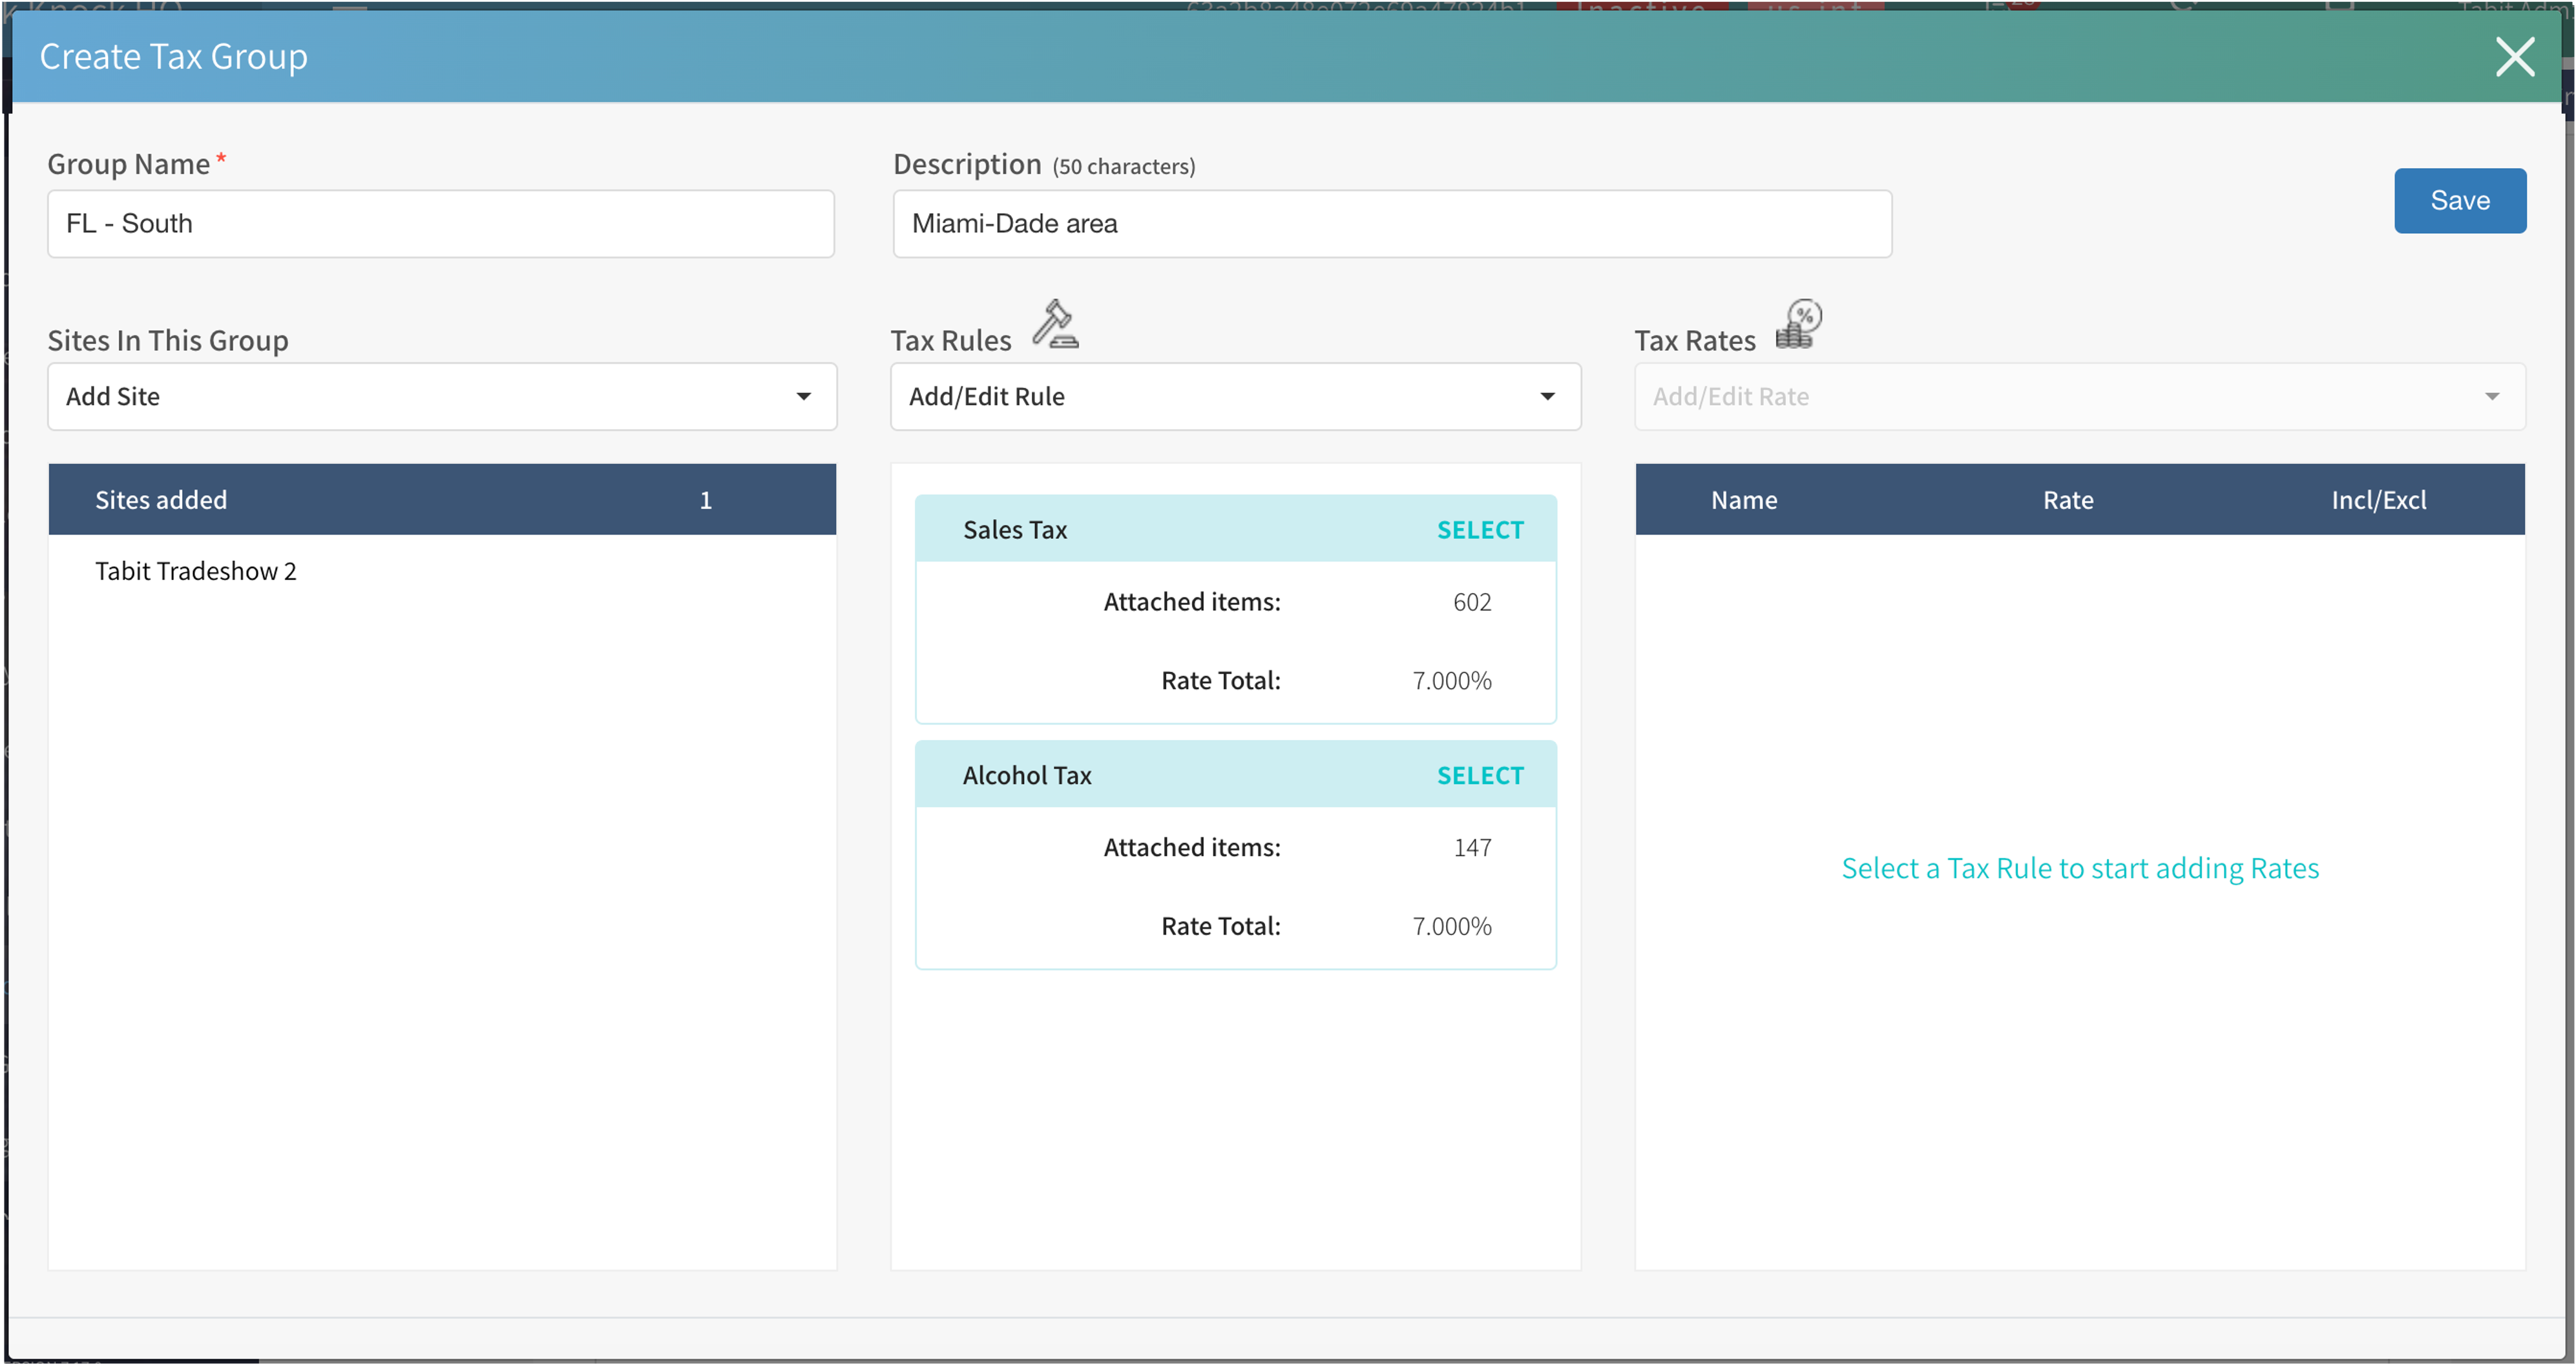Open the Add/Edit Rule dropdown

point(1200,397)
